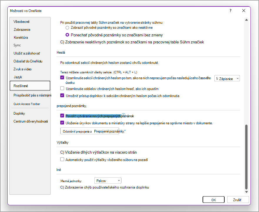Image resolution: width=259 pixels, height=212 pixels.
Task: Click the help question mark icon
Action: click(230, 11)
